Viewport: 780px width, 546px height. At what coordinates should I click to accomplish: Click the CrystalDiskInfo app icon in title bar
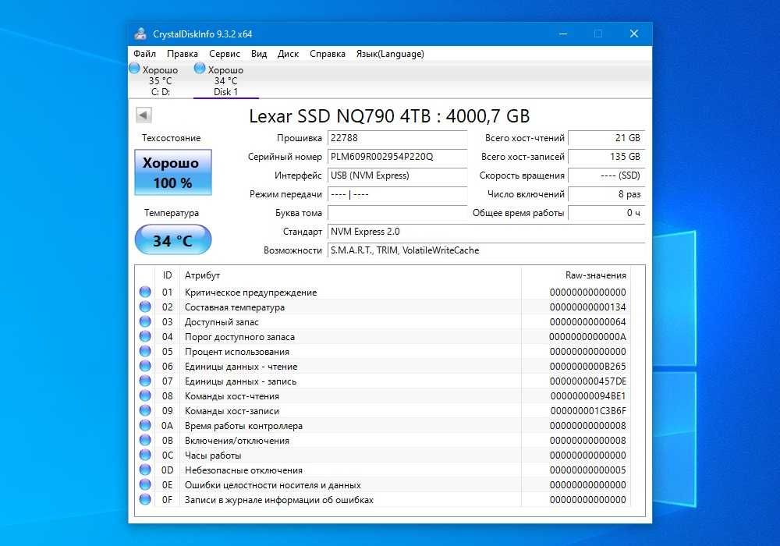click(x=140, y=34)
